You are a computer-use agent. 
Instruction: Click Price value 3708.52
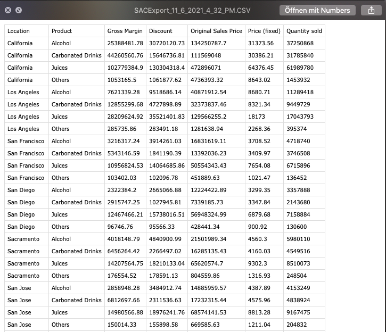pyautogui.click(x=259, y=141)
